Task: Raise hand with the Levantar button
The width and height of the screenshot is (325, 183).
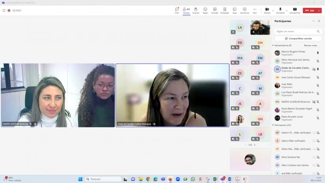Action: pyautogui.click(x=196, y=10)
